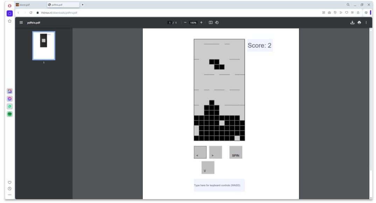Click the address bar URL
The width and height of the screenshot is (376, 203).
click(59, 13)
